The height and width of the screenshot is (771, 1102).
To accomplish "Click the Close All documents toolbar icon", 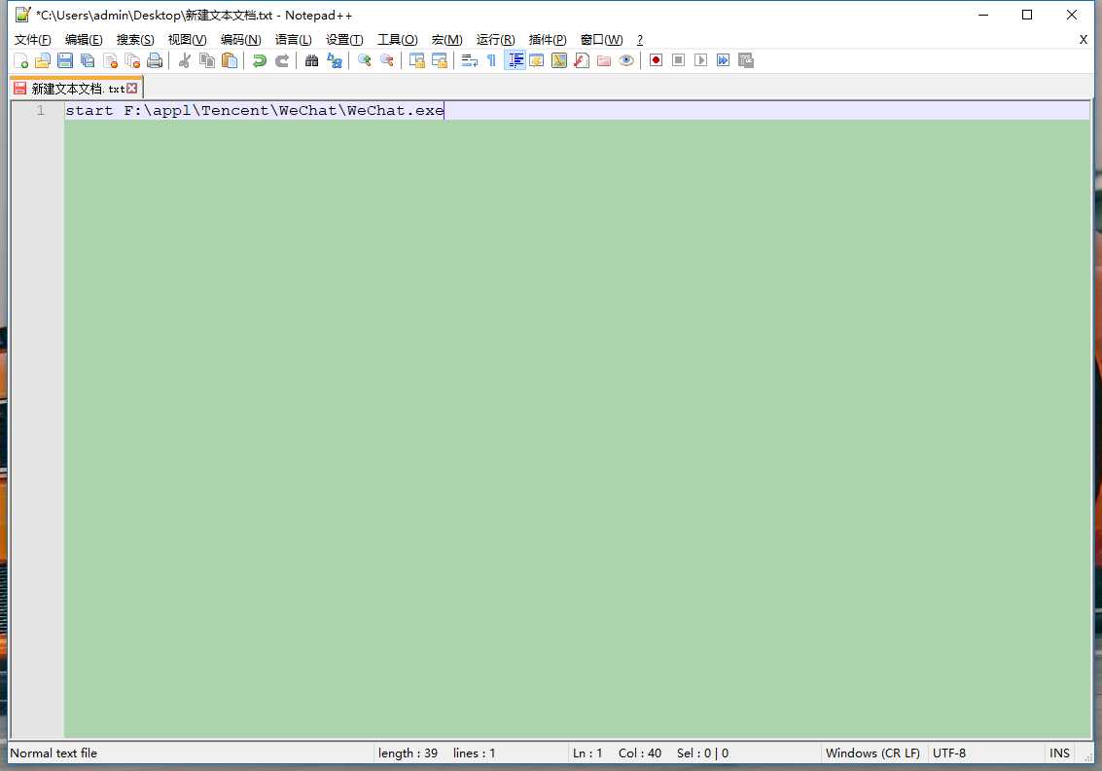I will 133,60.
